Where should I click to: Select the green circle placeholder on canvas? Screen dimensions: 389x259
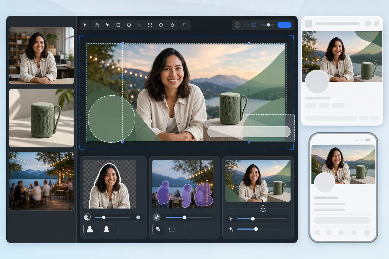point(111,119)
